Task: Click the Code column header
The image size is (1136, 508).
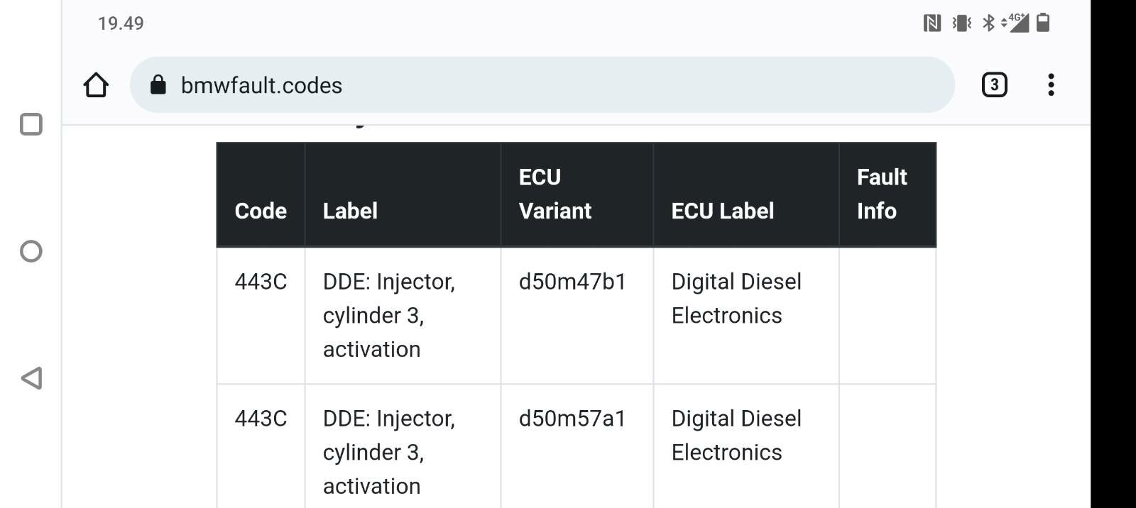Action: pyautogui.click(x=261, y=211)
